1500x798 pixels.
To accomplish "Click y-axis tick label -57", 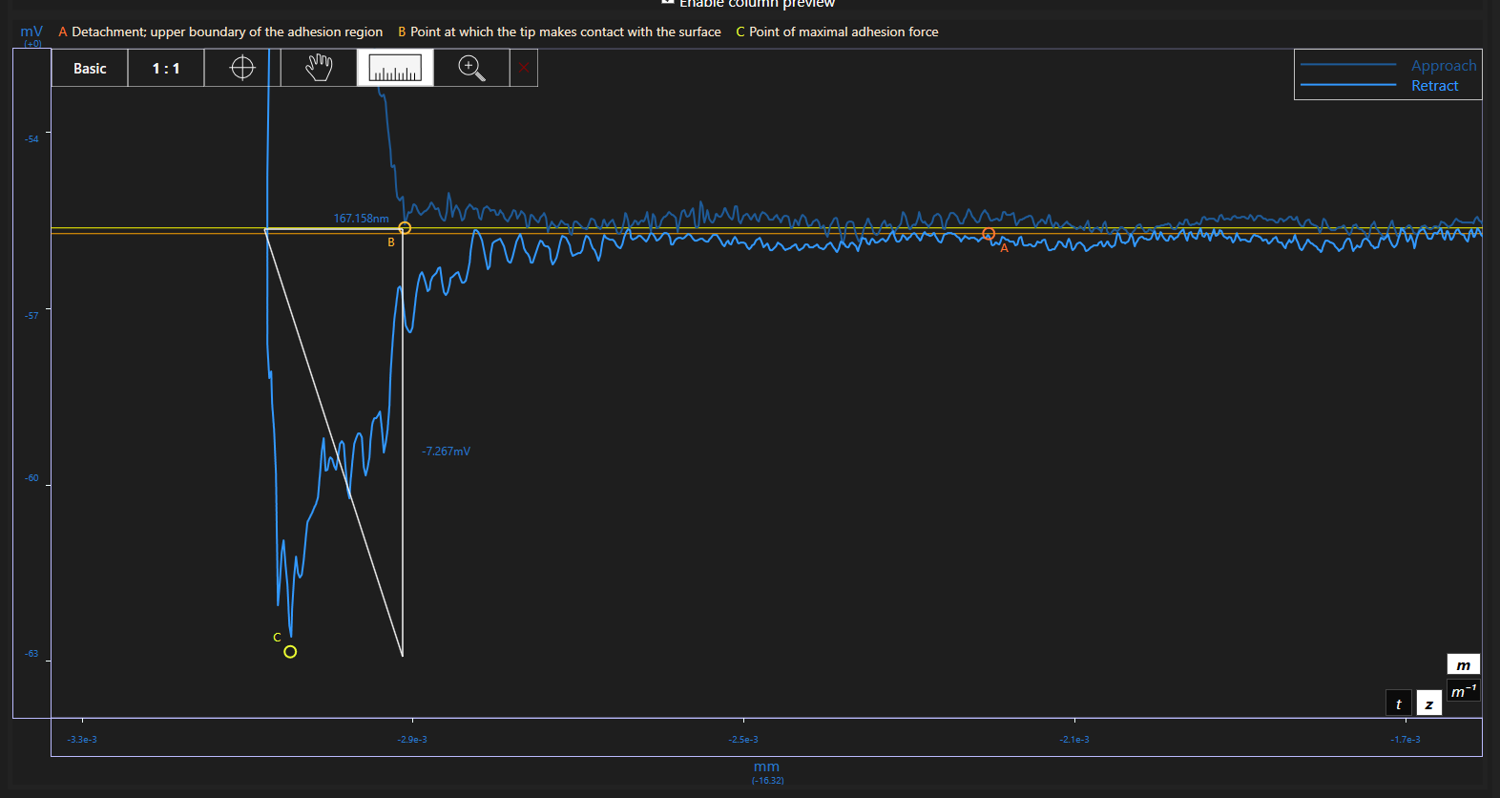I will pyautogui.click(x=31, y=316).
